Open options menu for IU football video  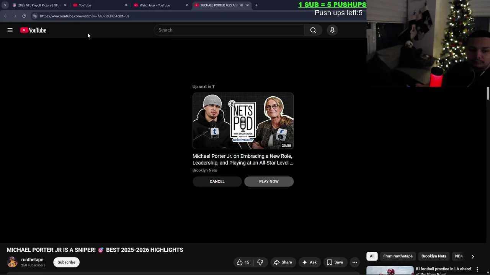pyautogui.click(x=477, y=270)
